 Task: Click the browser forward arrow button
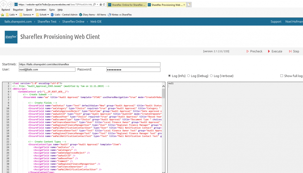pos(11,4)
